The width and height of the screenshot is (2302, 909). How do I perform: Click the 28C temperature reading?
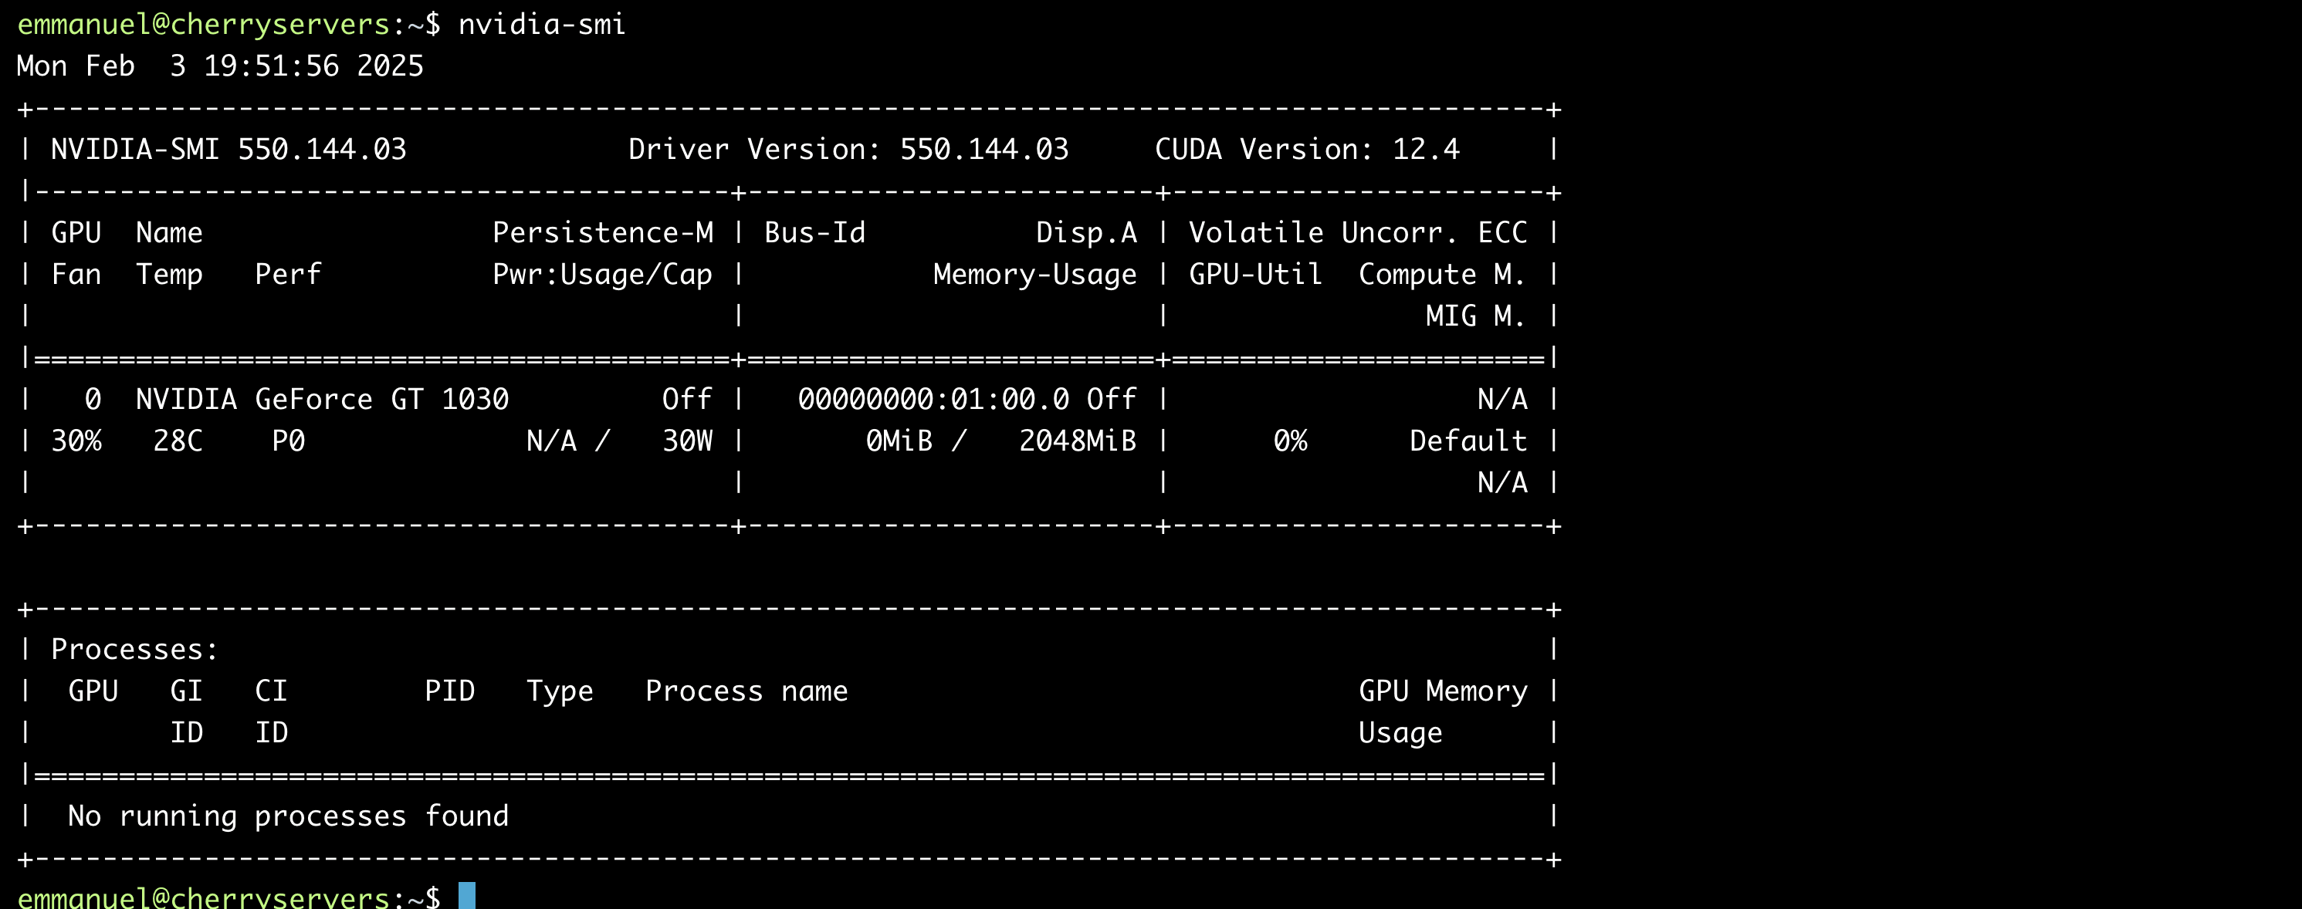(x=178, y=441)
